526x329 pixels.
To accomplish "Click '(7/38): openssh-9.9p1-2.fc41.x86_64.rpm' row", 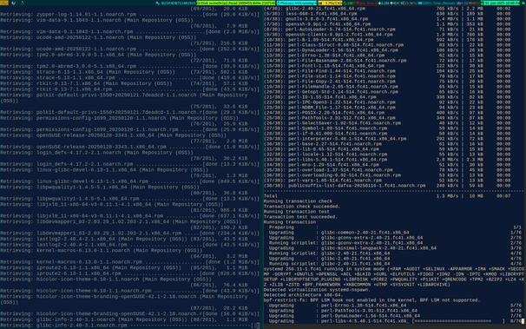I will 387,24.
